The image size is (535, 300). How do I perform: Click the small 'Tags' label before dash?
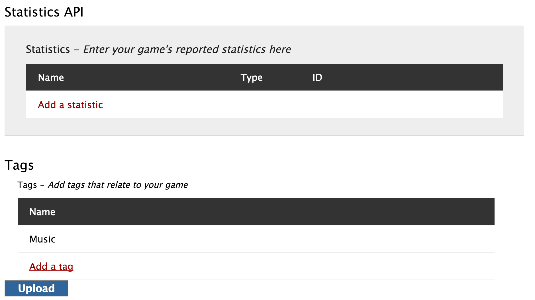27,185
